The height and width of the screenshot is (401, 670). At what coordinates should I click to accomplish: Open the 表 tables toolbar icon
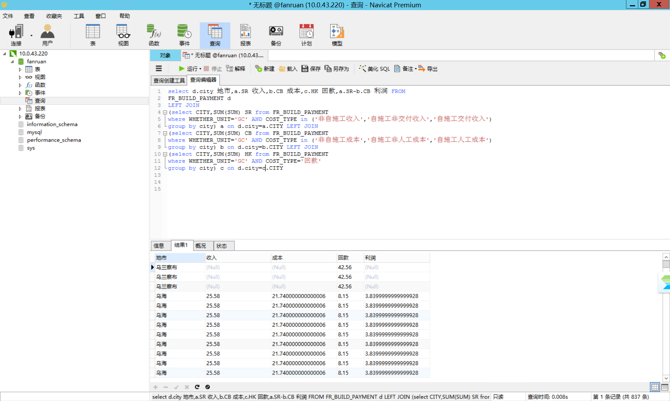pyautogui.click(x=93, y=35)
